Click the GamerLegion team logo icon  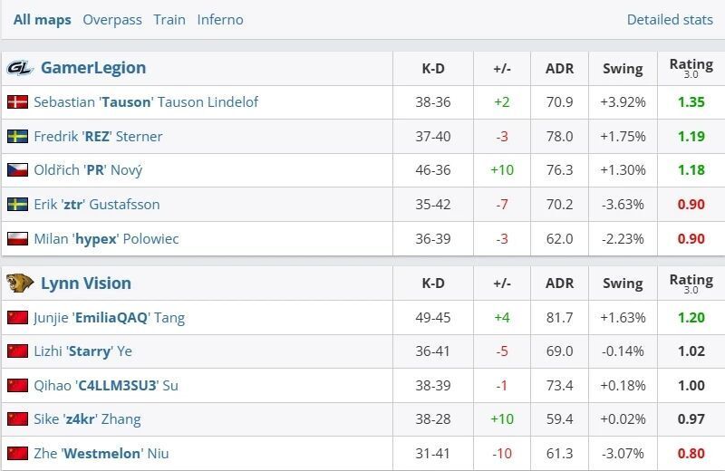pos(19,68)
